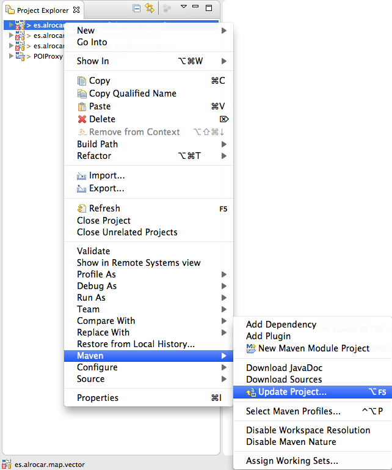Choose Show in Remote Systems view
Screen dimensions: 392x470
point(148,263)
